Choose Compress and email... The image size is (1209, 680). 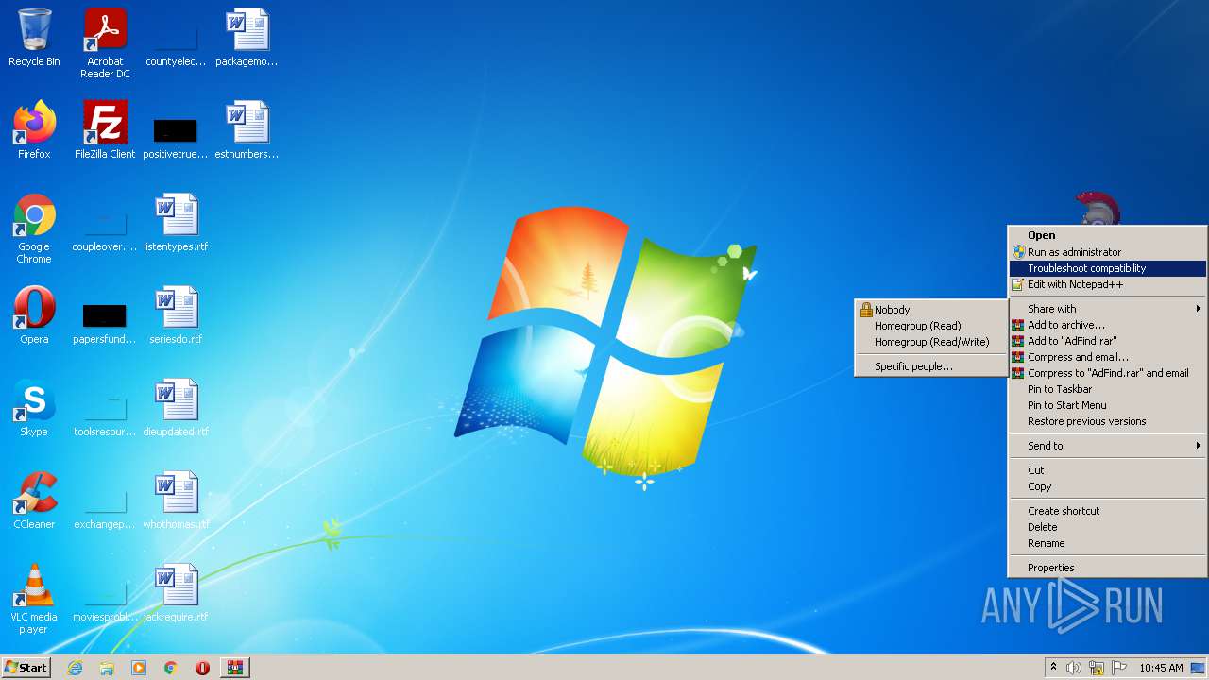coord(1108,357)
